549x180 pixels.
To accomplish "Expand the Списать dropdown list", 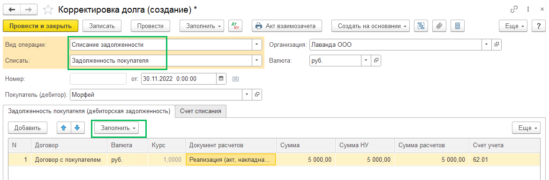I will click(257, 60).
